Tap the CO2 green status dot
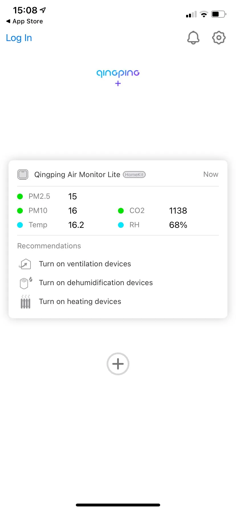236x511 pixels. [x=121, y=211]
